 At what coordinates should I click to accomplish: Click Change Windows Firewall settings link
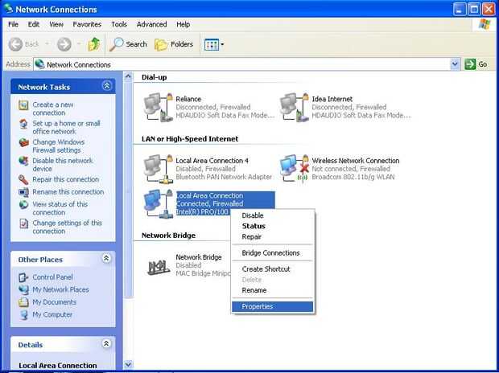[x=59, y=146]
